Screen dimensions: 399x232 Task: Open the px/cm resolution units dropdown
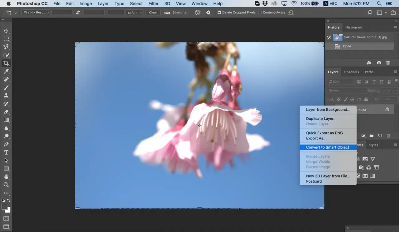click(135, 12)
